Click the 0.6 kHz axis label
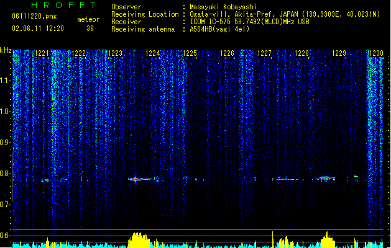The image size is (391, 248). 6,236
